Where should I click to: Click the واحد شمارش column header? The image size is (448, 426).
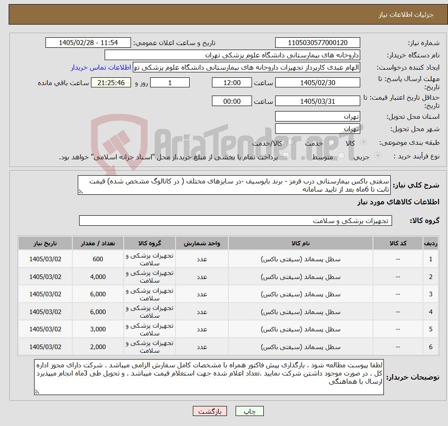pos(202,243)
